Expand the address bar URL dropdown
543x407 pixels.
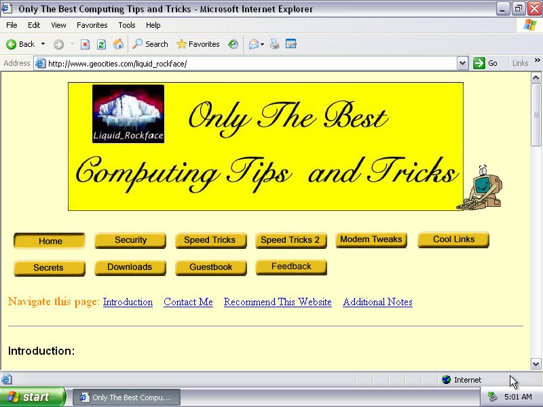coord(462,63)
